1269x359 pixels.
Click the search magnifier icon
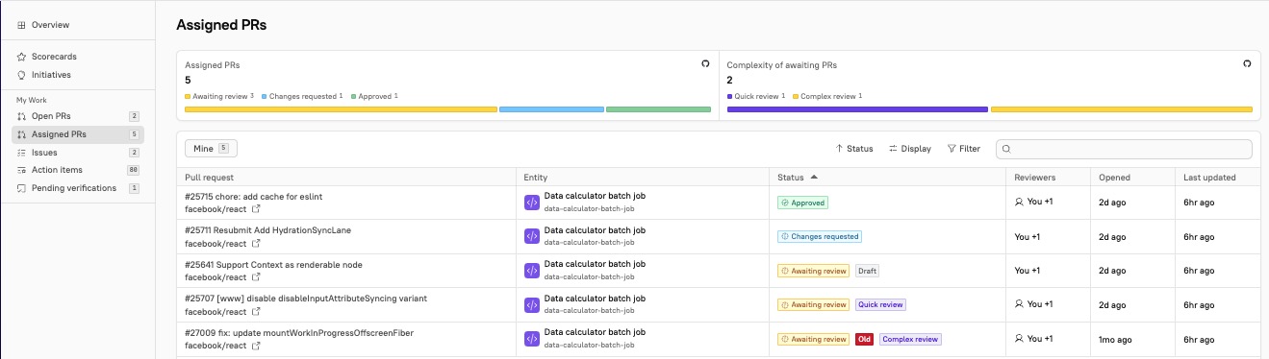point(1006,149)
